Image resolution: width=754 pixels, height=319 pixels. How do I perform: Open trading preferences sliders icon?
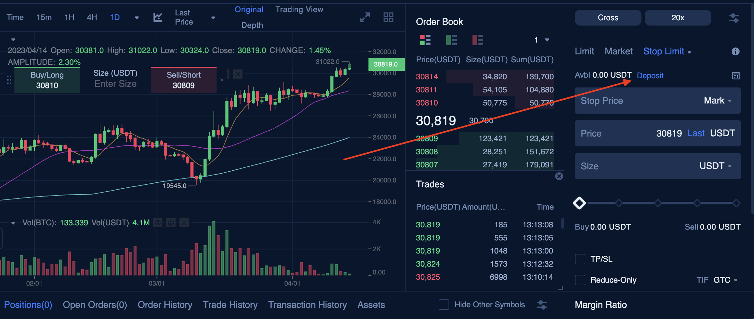(x=734, y=18)
